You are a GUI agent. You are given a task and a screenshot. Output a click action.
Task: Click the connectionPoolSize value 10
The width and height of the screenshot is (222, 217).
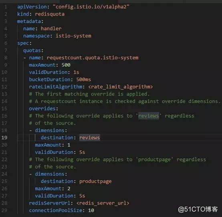91,210
